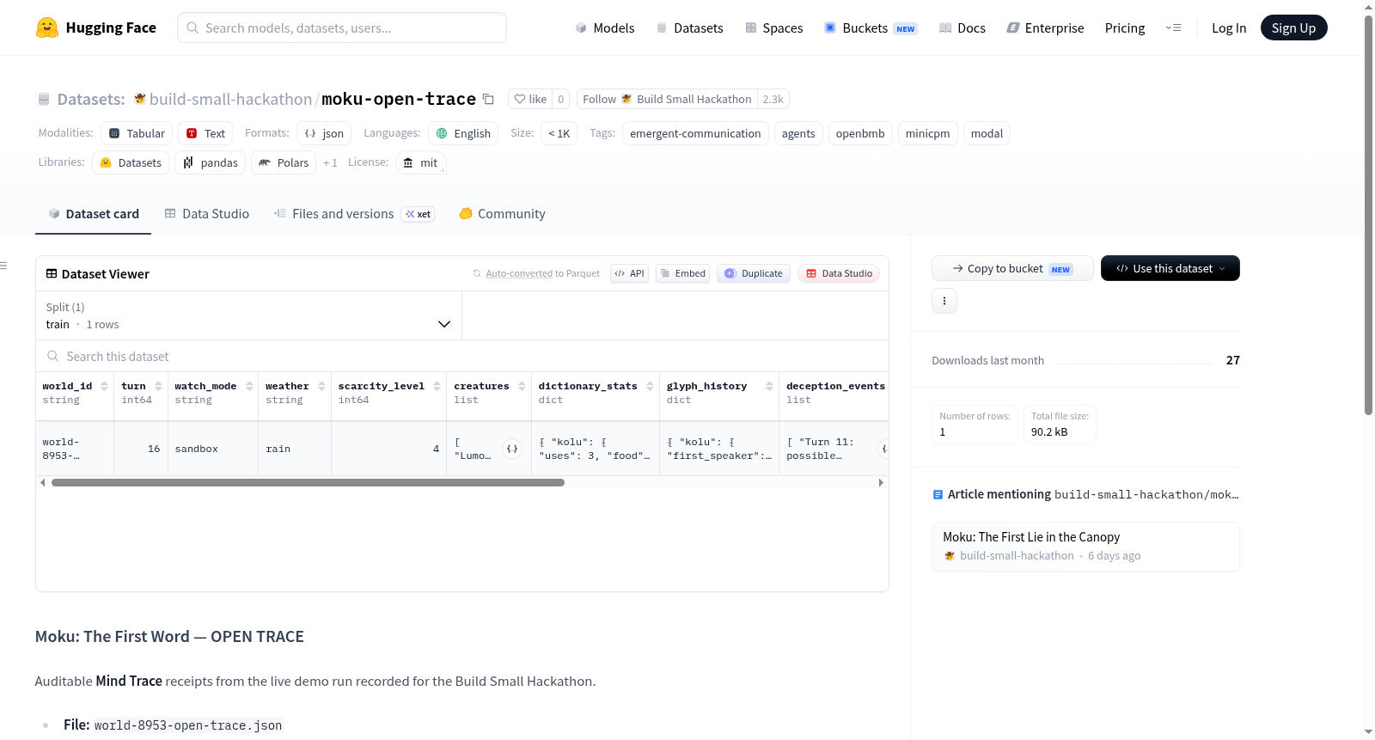Click Copy to bucket button

[x=1012, y=268]
